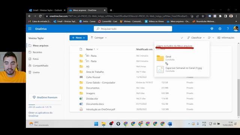The height and width of the screenshot is (135, 240).
Task: Open the Imagens folder
Action: pyautogui.click(x=90, y=93)
